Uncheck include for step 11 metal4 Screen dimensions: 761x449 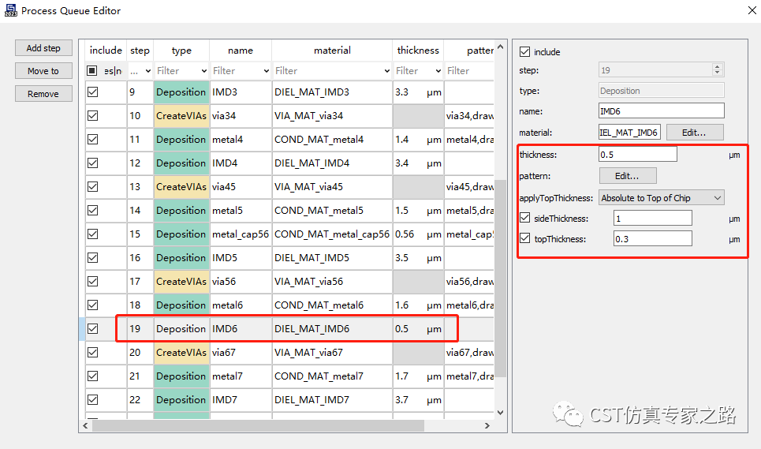93,140
